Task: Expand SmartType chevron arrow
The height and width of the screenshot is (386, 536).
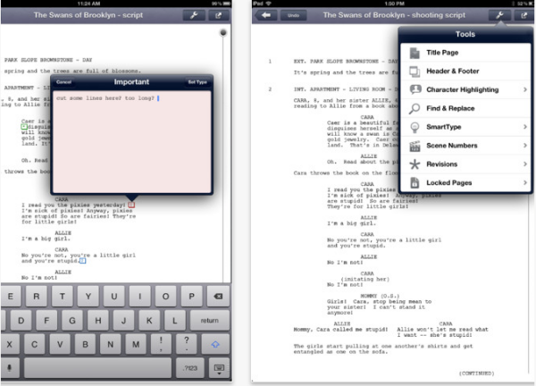Action: tap(525, 127)
